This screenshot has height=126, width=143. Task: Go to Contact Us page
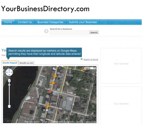25,22
